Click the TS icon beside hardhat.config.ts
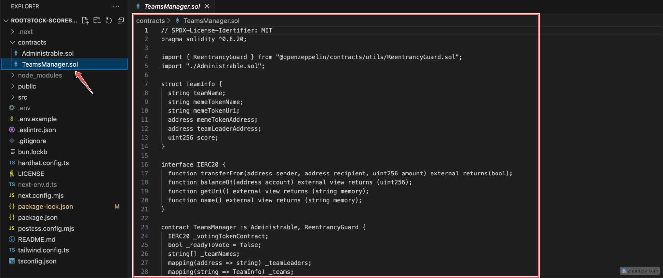 coord(11,163)
